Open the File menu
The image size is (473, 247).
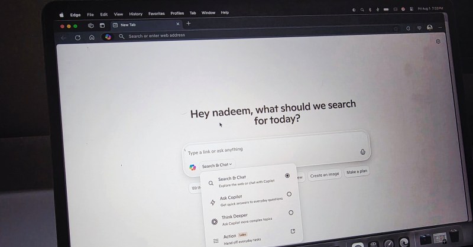(x=90, y=14)
